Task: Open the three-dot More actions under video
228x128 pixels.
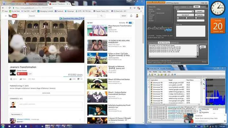Action: click(30, 79)
